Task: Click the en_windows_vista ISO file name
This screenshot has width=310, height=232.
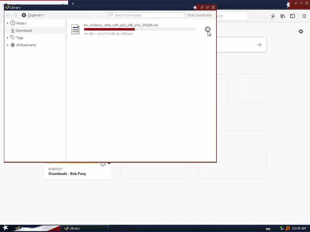Action: point(121,25)
